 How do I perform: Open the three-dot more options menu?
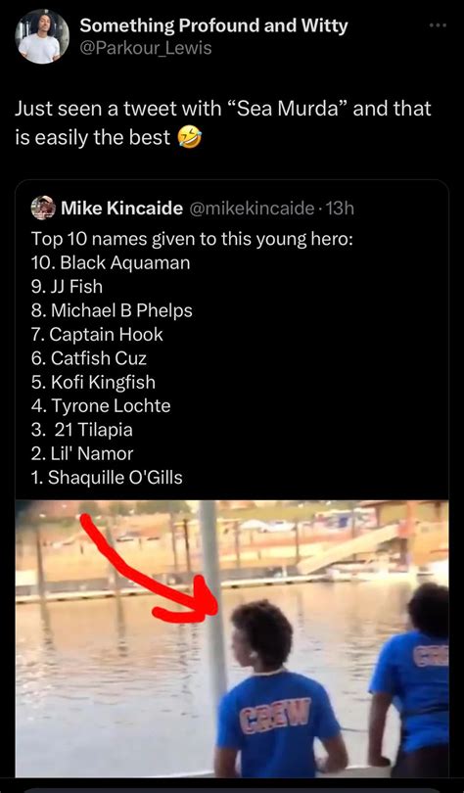[438, 25]
